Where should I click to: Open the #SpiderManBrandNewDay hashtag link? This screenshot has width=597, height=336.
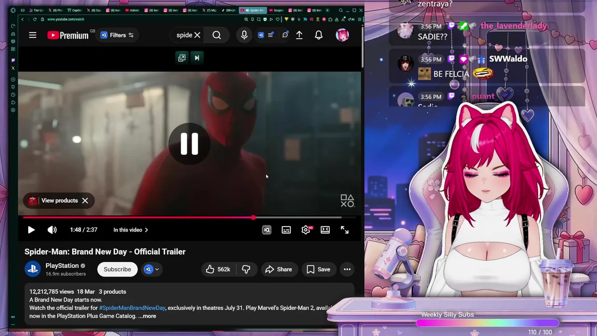(x=132, y=308)
